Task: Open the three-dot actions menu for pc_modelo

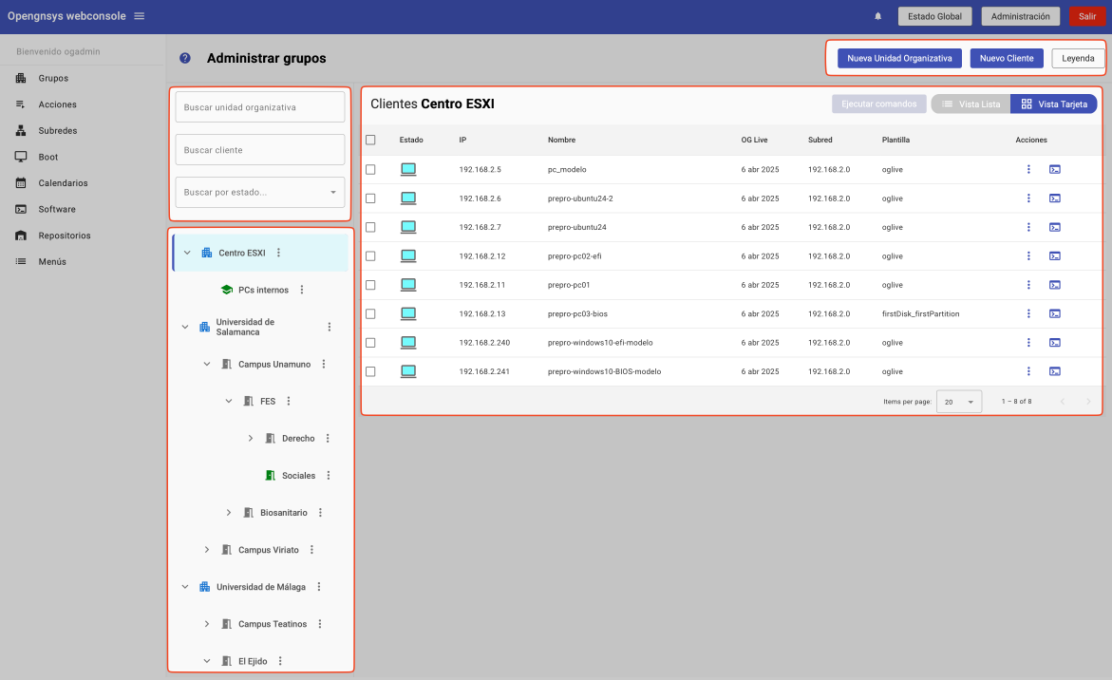Action: point(1028,170)
